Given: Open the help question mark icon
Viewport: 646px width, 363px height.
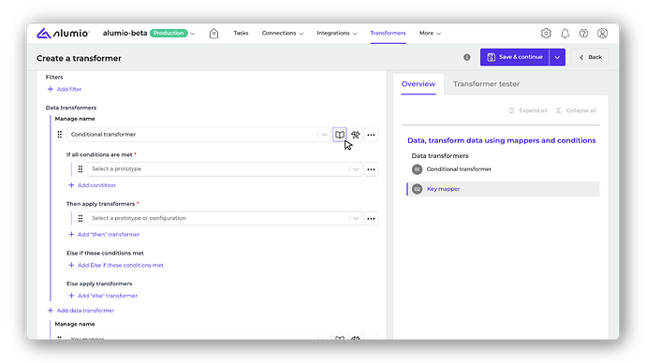Looking at the screenshot, I should (x=583, y=34).
